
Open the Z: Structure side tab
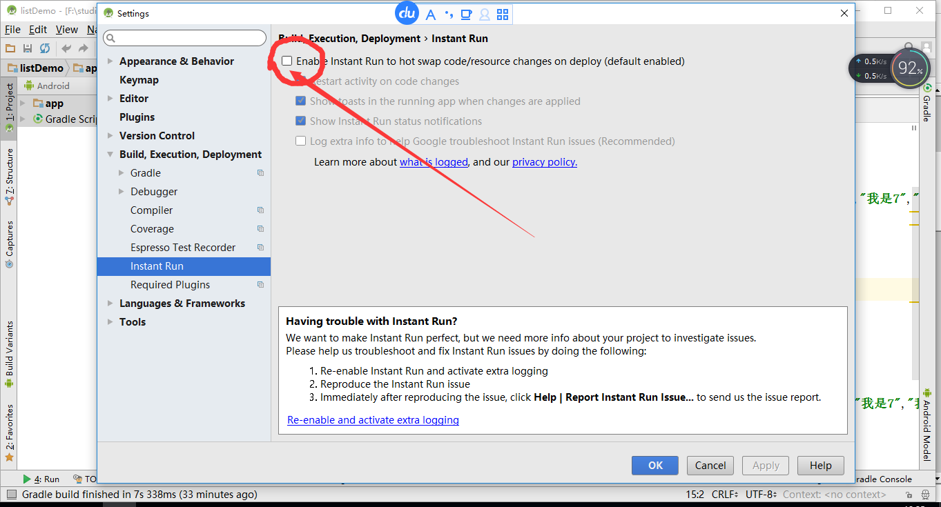click(x=10, y=177)
